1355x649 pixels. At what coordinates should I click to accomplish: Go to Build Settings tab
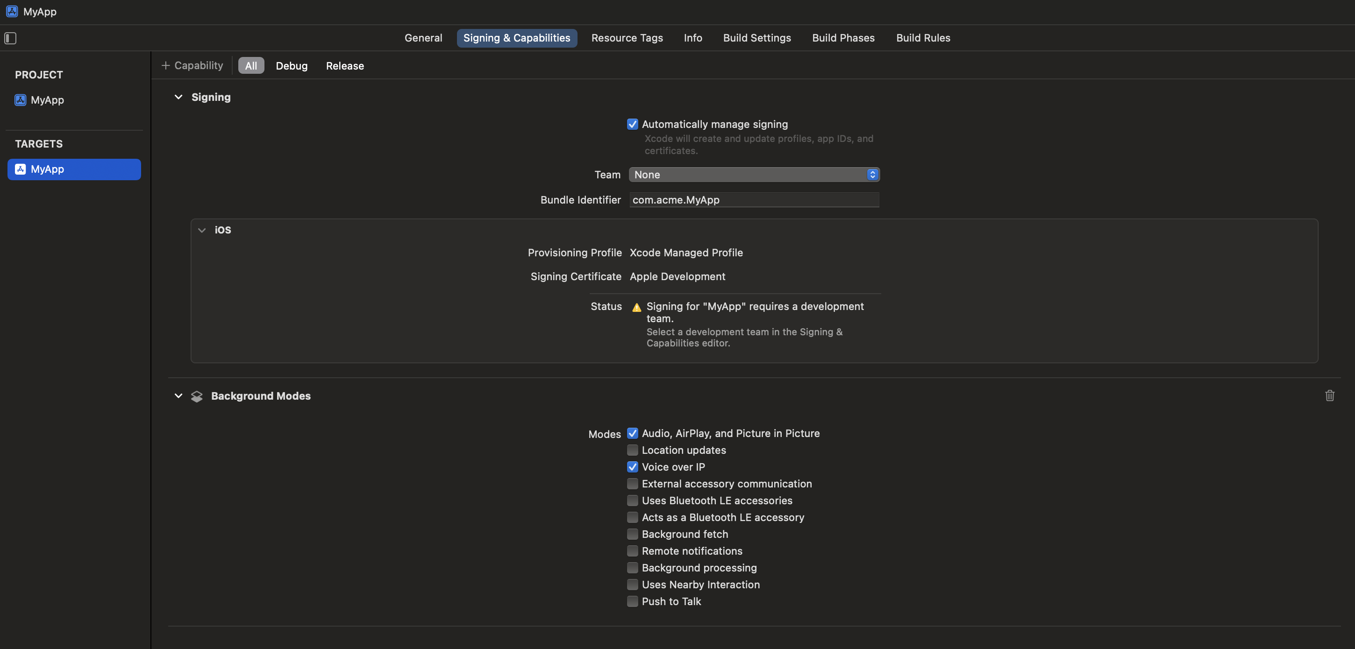[757, 38]
